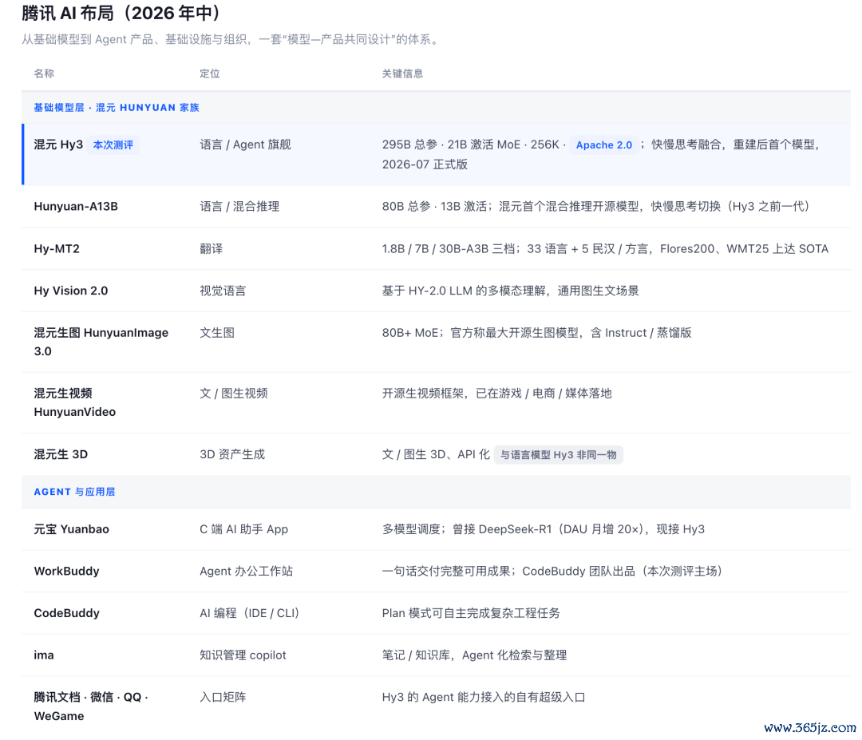Click the CodeBuddy product name
Screen dimensions: 862x740
66,613
